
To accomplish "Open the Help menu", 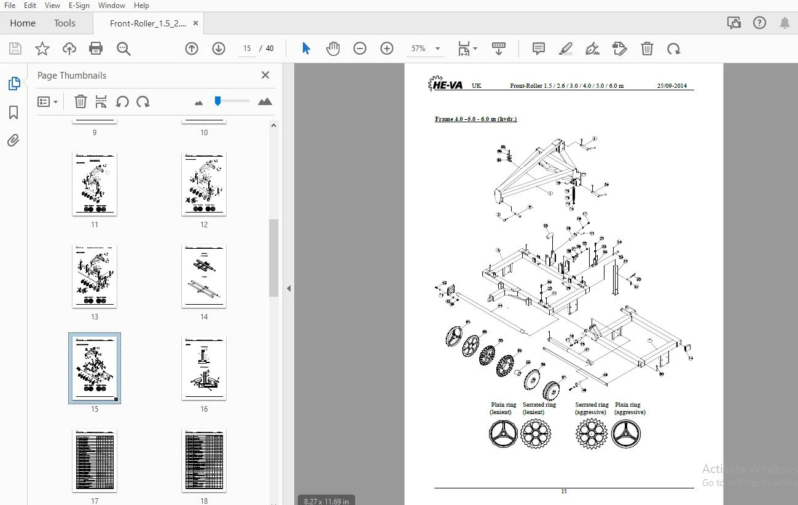I will (141, 6).
